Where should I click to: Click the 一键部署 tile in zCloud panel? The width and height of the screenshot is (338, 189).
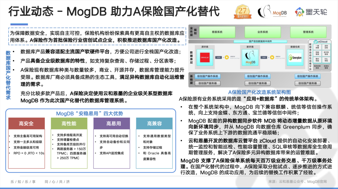(x=317, y=47)
